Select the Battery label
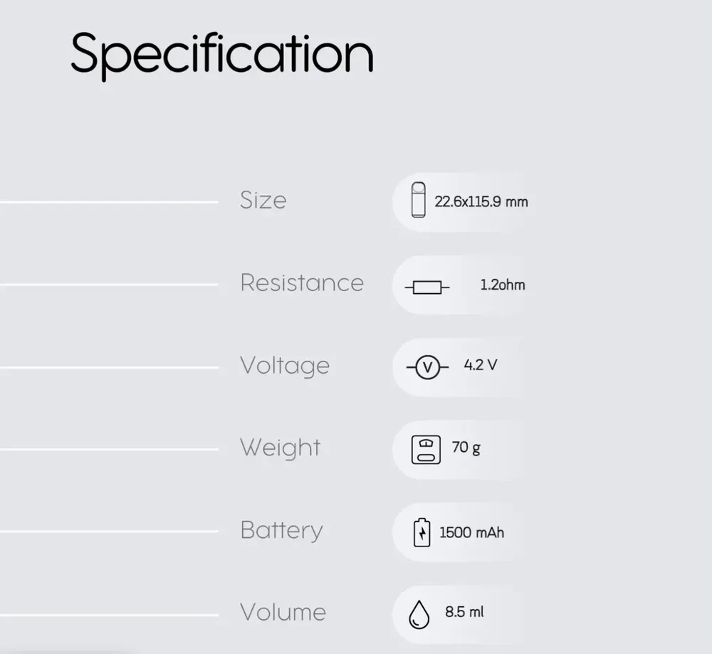Viewport: 712px width, 654px height. (281, 530)
